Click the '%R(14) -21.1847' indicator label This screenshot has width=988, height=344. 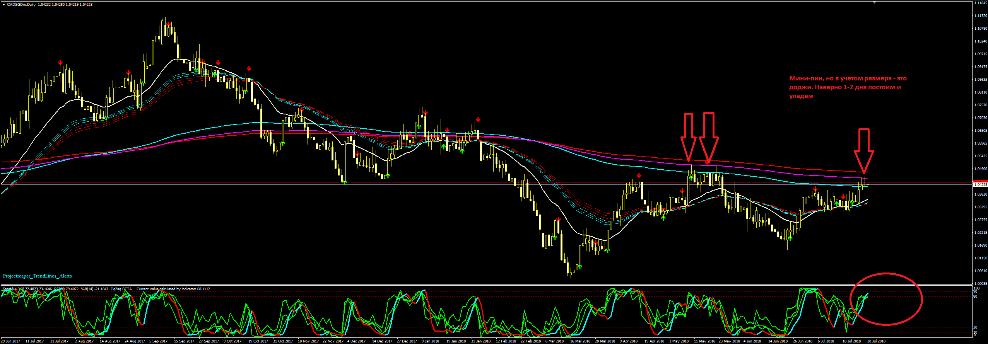[x=94, y=289]
